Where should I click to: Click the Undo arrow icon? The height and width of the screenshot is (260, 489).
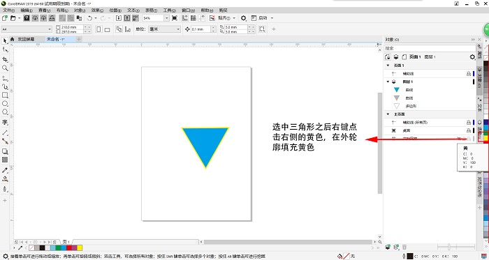89,18
